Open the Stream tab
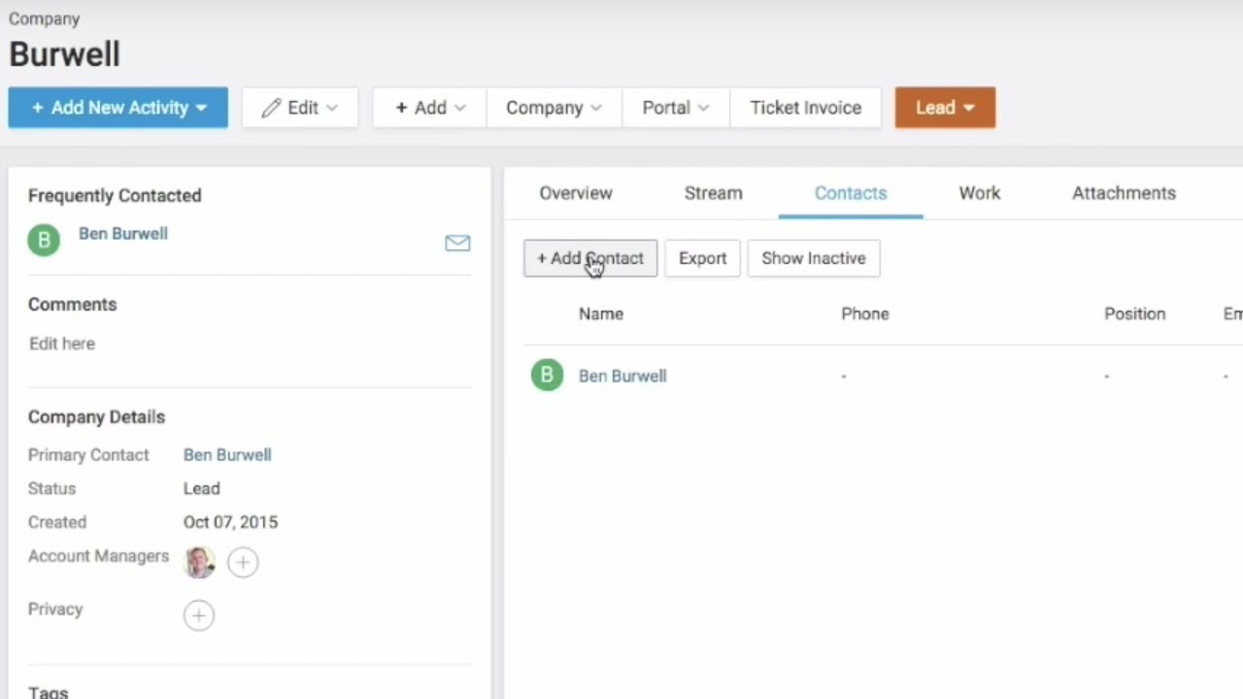 pos(713,193)
